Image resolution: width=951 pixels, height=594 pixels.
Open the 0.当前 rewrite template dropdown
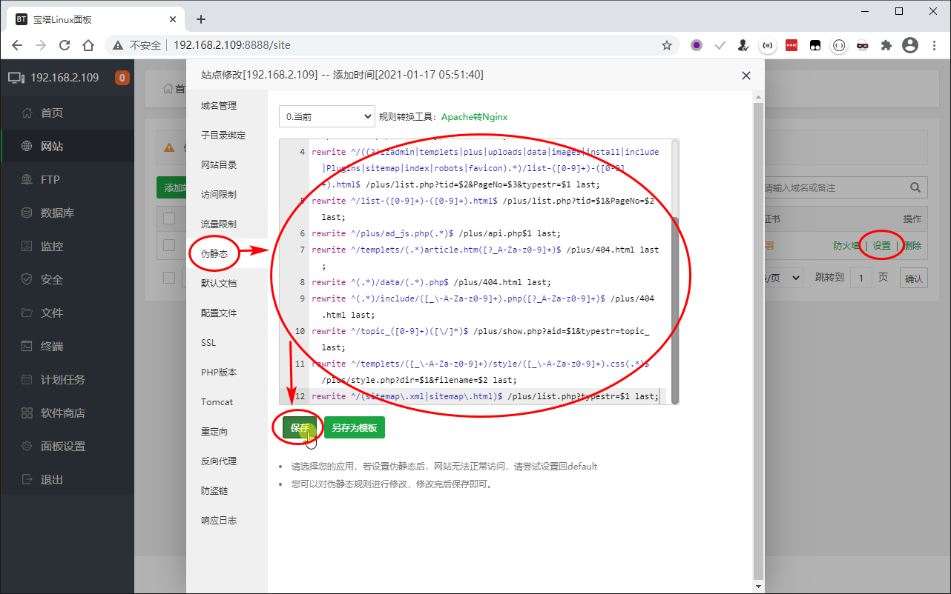coord(327,116)
